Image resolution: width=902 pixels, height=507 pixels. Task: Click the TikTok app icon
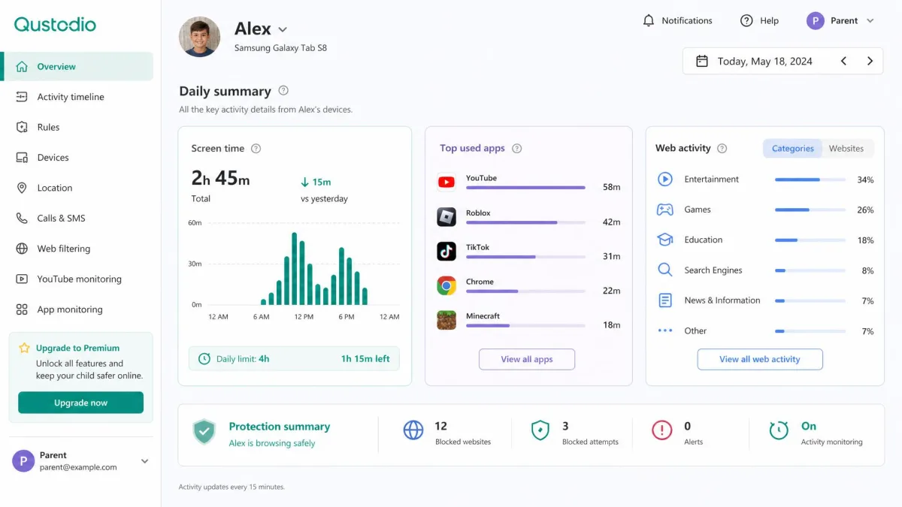[x=446, y=251]
